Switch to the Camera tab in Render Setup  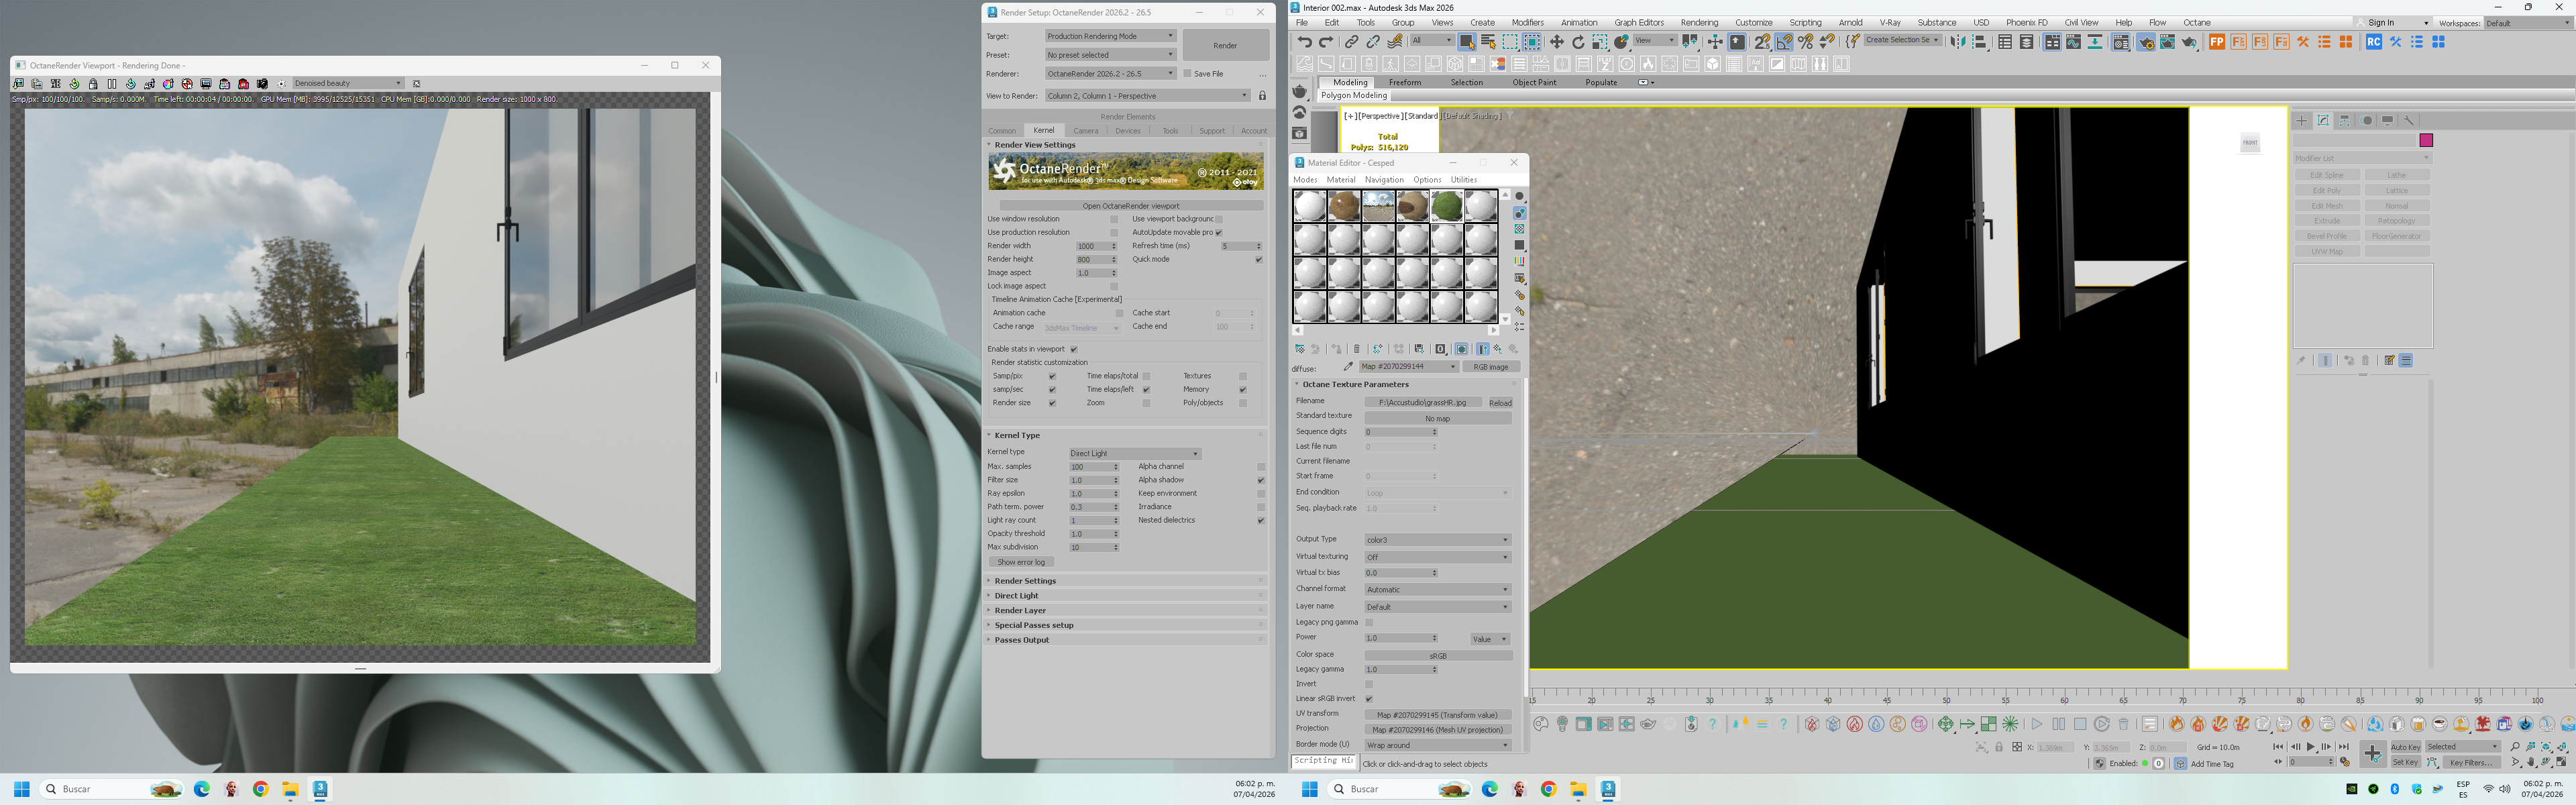point(1085,131)
